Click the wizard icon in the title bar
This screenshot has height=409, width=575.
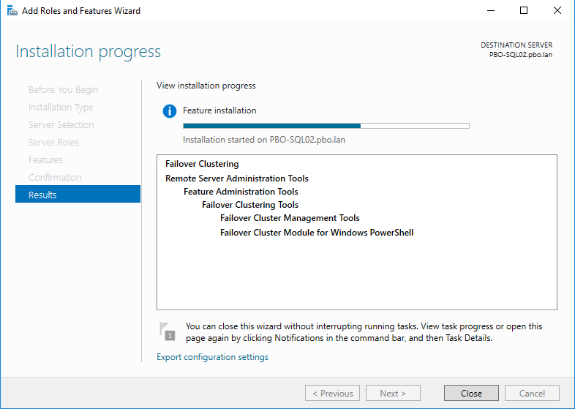(x=12, y=11)
